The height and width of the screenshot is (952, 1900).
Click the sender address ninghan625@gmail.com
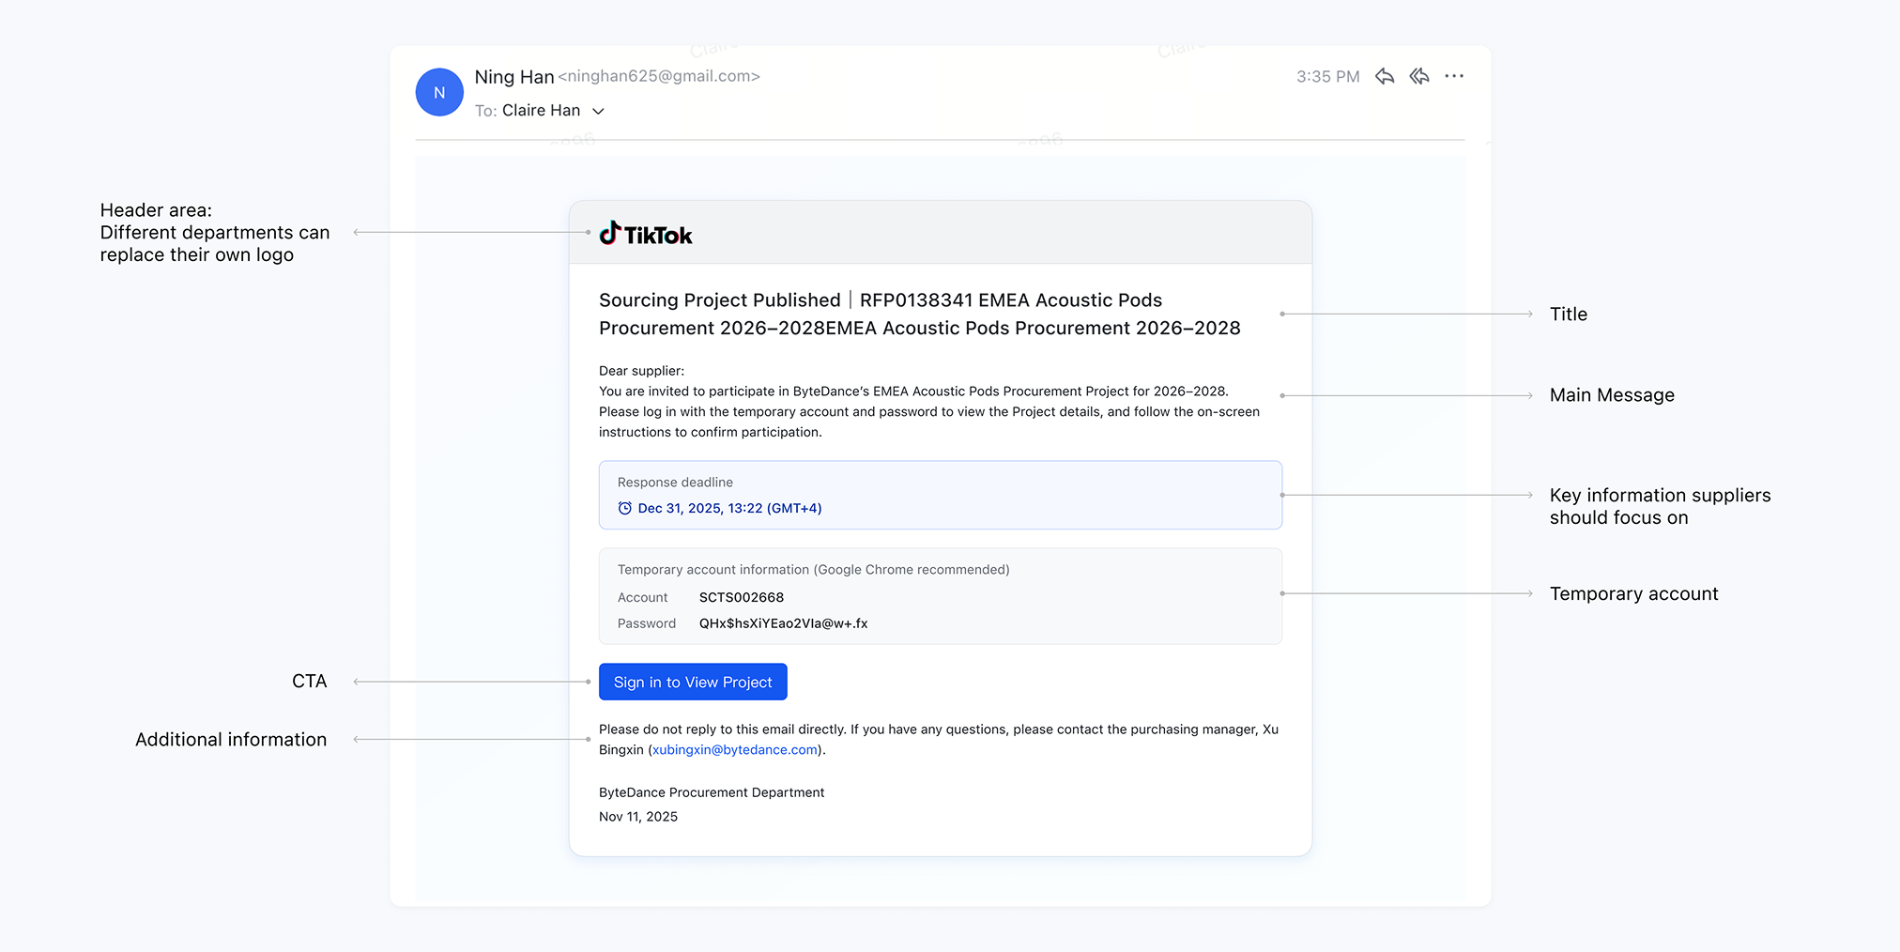pos(658,76)
